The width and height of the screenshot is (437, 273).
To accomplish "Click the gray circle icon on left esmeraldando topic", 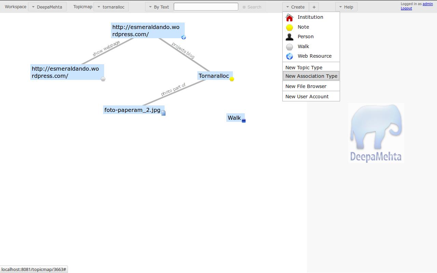I will click(x=103, y=79).
